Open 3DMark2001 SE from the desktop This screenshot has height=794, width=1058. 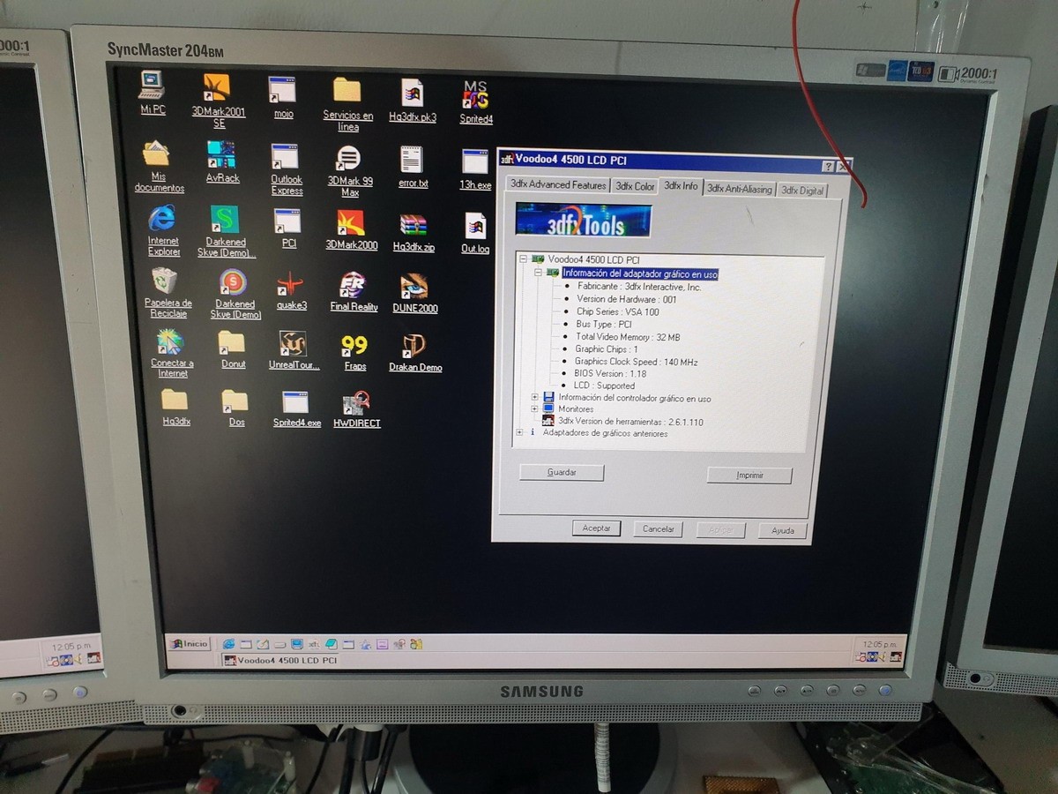click(x=218, y=94)
